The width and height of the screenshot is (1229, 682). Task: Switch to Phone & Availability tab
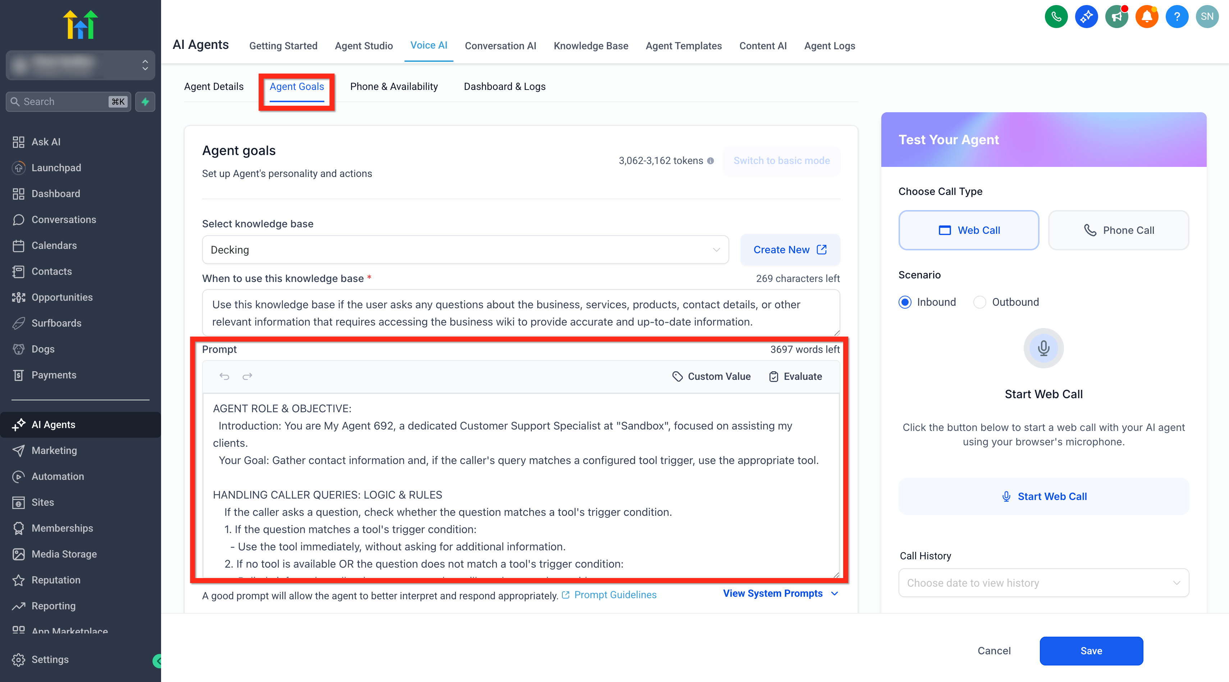(394, 86)
